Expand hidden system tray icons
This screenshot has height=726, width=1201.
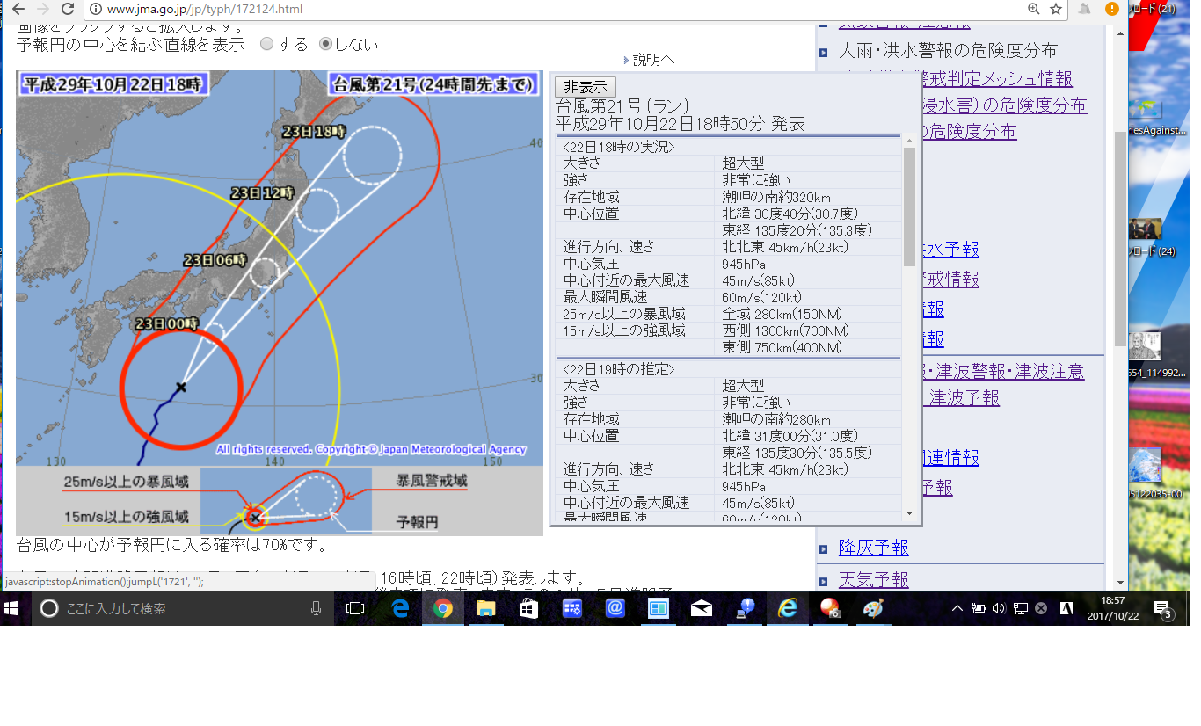[957, 608]
